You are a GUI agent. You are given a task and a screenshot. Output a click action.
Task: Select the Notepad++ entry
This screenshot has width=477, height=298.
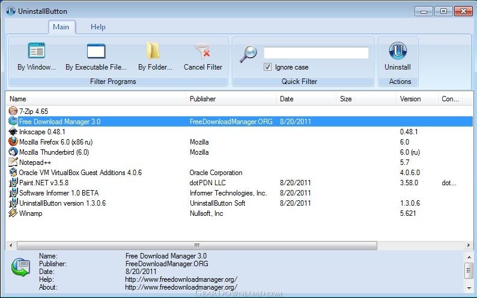point(35,162)
